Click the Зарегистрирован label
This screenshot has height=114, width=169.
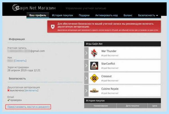(x=18, y=67)
